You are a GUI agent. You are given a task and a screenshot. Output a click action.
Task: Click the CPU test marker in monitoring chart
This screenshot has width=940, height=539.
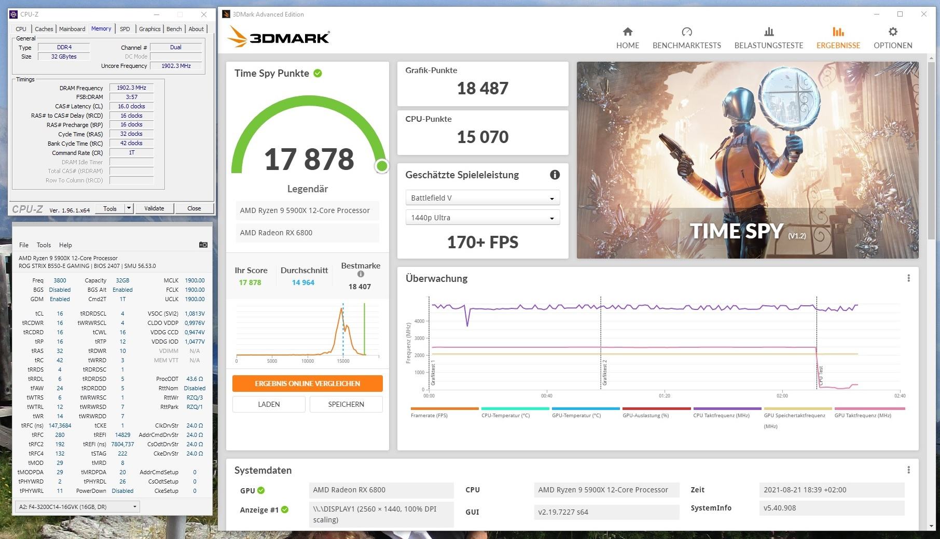821,376
